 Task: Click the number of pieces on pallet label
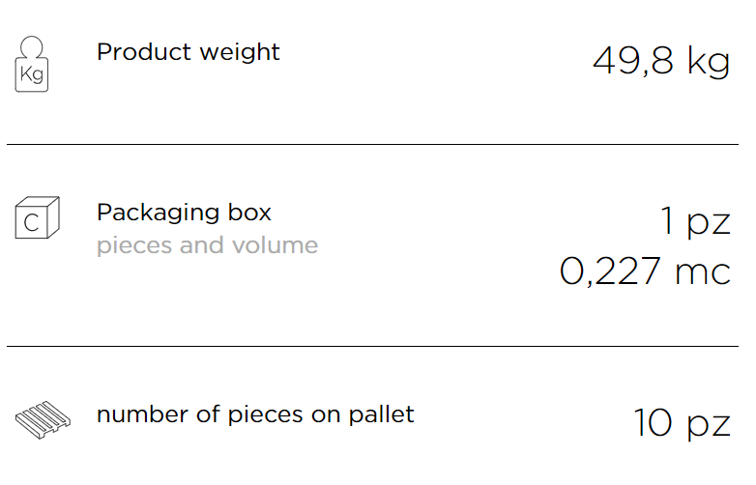(255, 414)
